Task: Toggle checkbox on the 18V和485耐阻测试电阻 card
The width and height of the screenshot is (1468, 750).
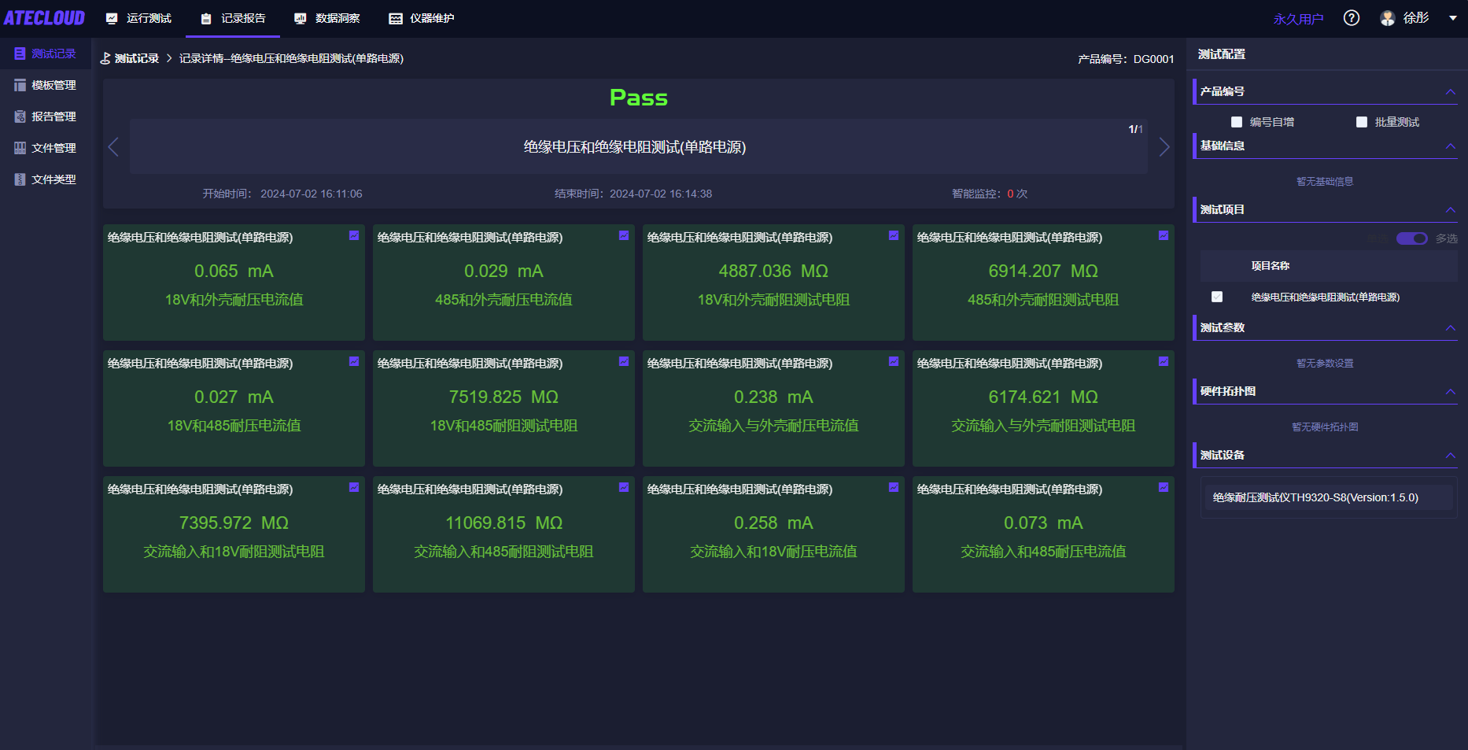Action: (624, 361)
